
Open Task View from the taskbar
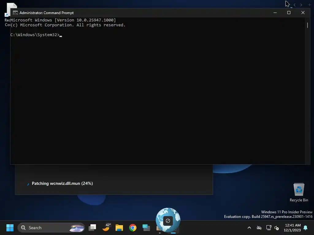point(92,228)
